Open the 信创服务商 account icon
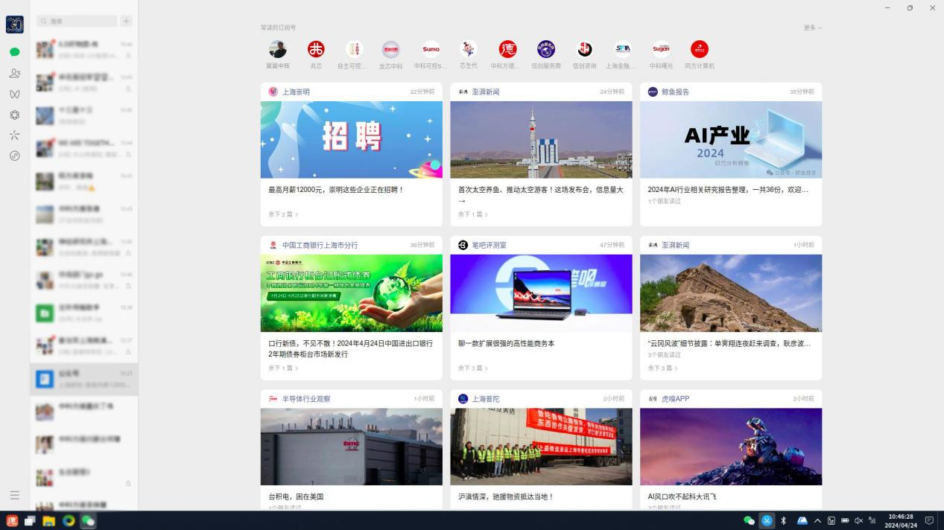 pyautogui.click(x=546, y=49)
